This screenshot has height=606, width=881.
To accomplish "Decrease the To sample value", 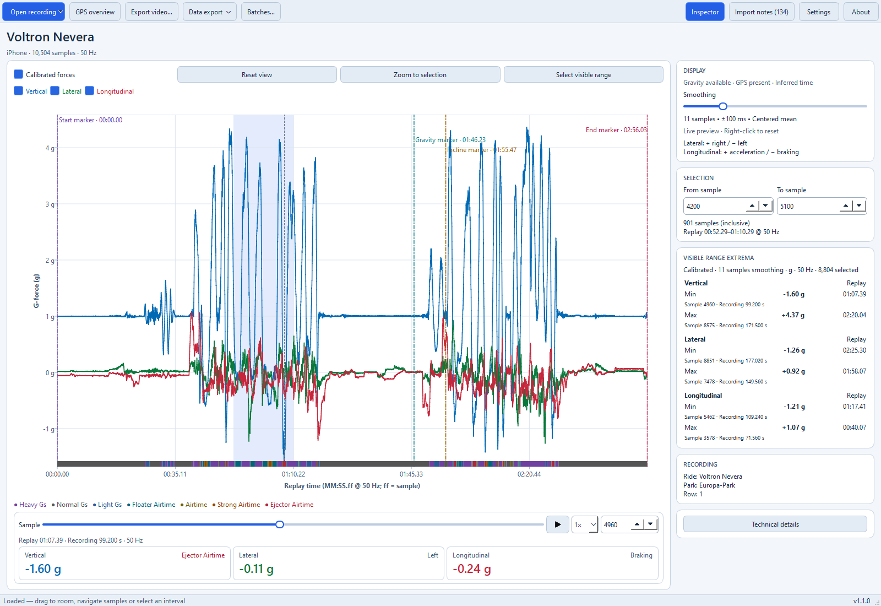I will pyautogui.click(x=859, y=206).
